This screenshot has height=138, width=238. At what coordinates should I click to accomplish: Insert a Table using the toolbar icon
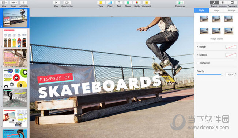tap(101, 3)
